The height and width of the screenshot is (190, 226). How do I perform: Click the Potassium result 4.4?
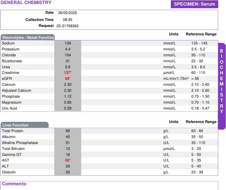coord(68,49)
